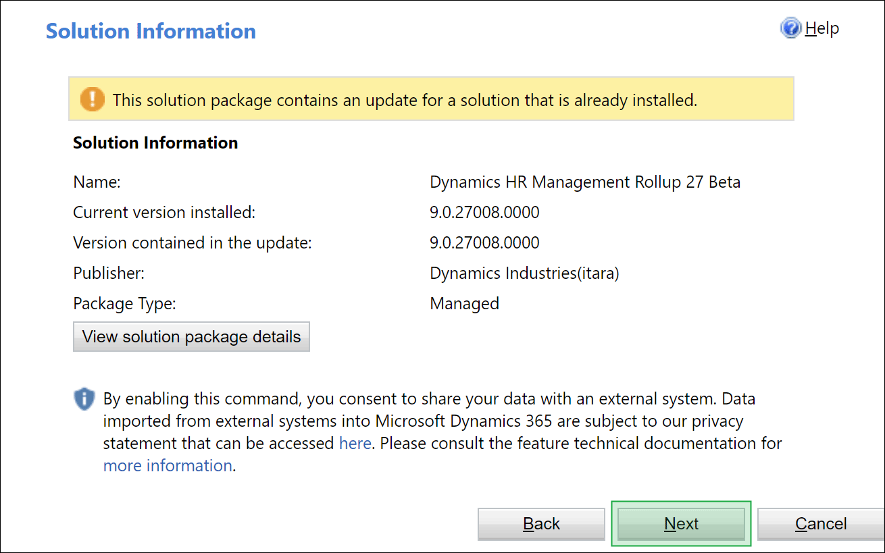Screen dimensions: 885x553
Task: Click the bold 'Solution Information' subheading
Action: (155, 142)
